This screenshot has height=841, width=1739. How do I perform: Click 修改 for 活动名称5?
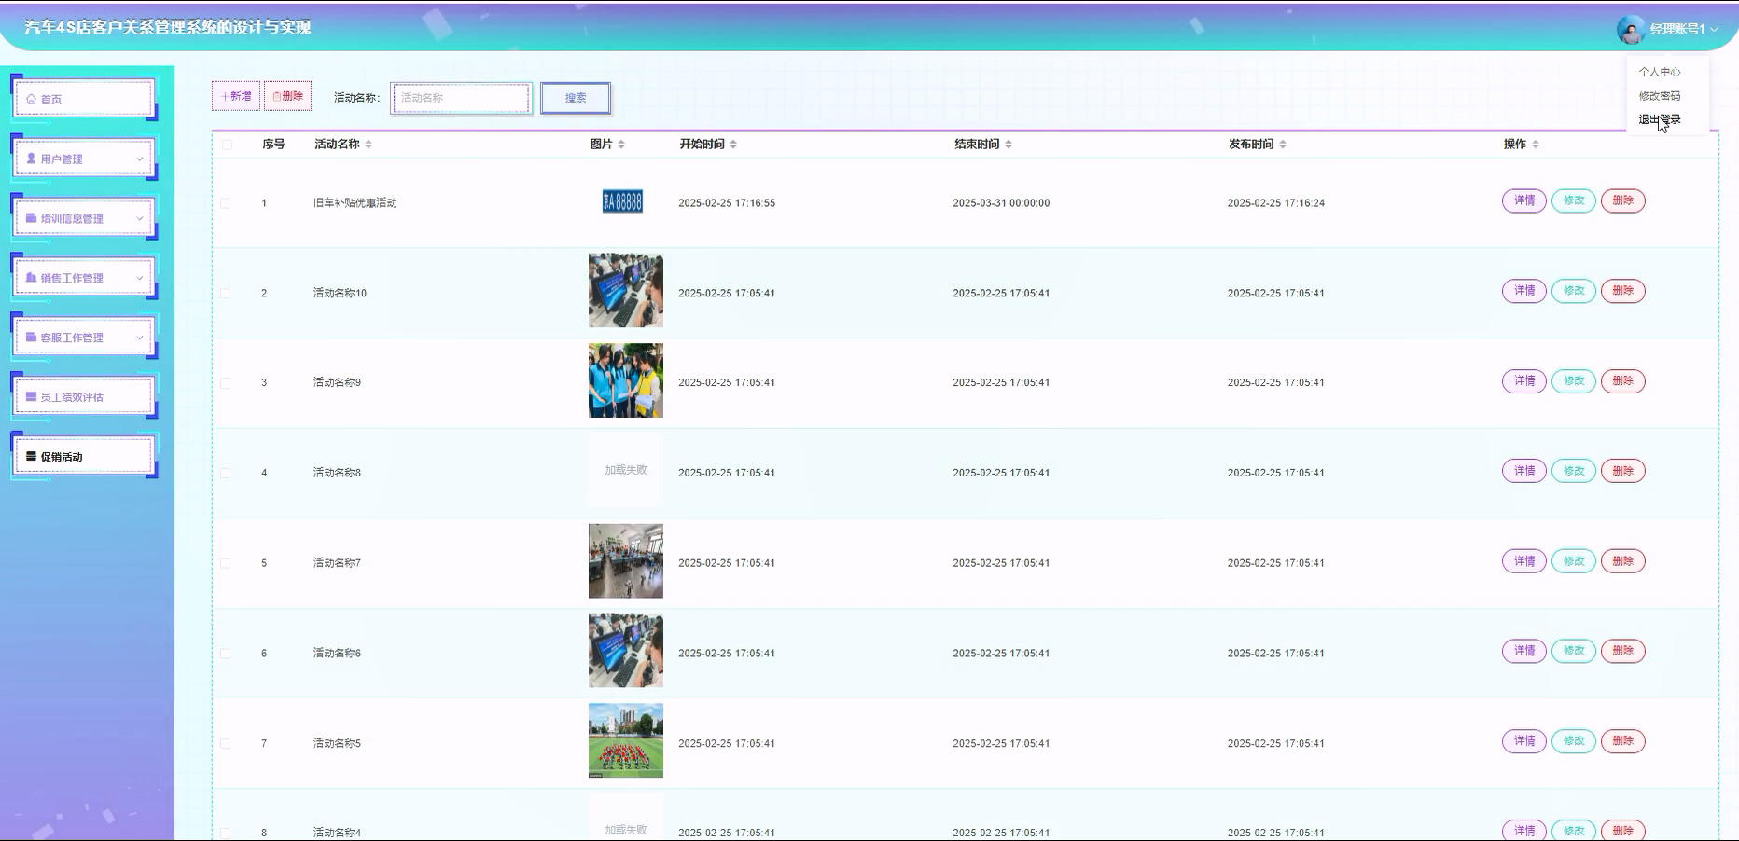[1574, 741]
